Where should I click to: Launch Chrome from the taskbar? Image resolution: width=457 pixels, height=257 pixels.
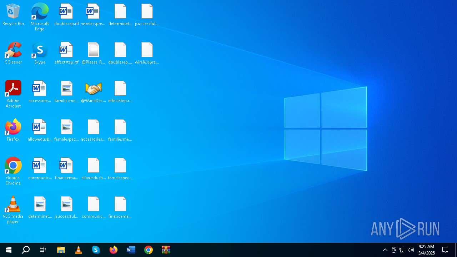coord(149,250)
